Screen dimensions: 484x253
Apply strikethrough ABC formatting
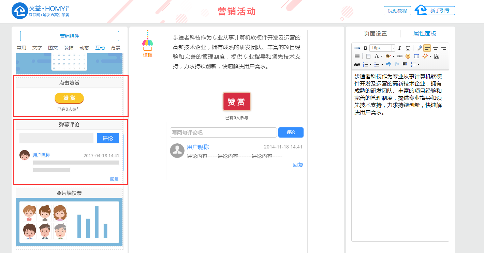[x=357, y=64]
